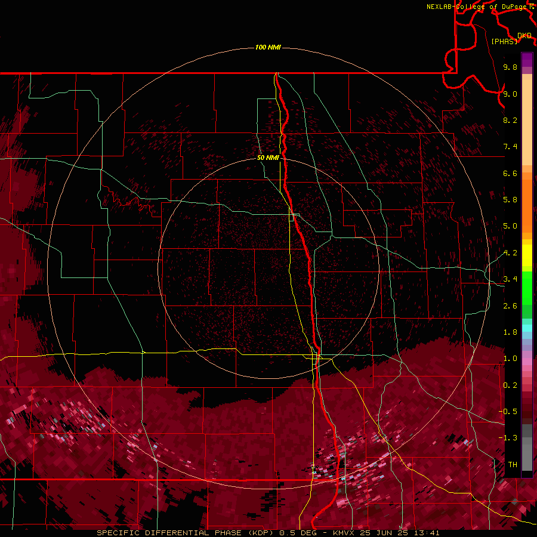Click the DKD label above the color scale

pyautogui.click(x=524, y=35)
